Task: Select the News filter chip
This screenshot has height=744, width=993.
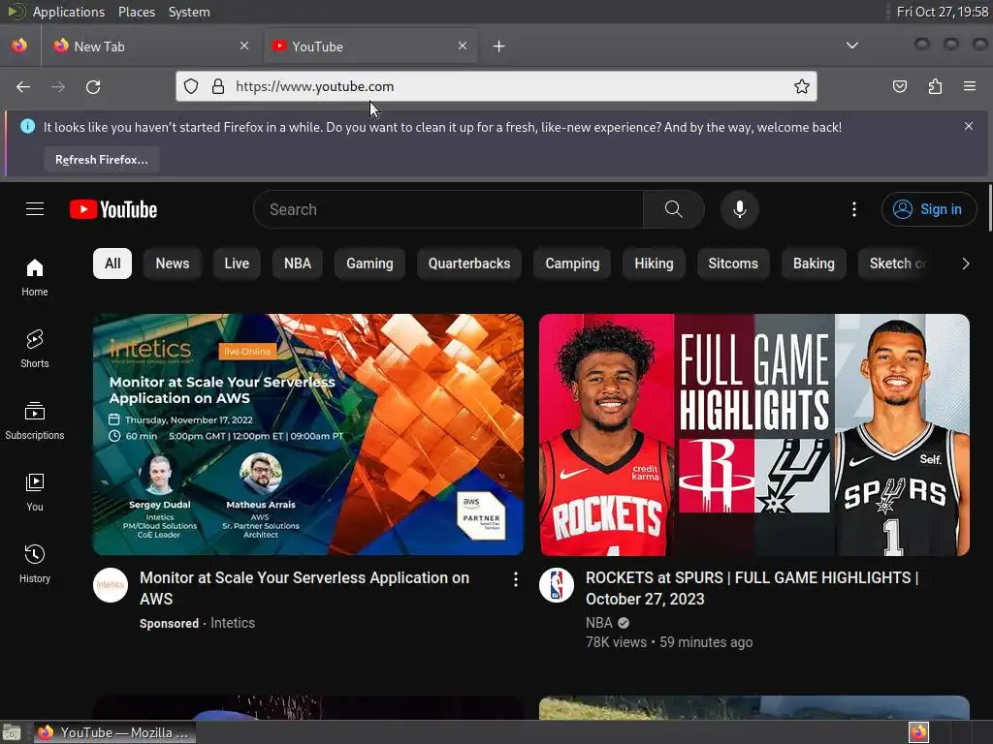Action: click(x=173, y=263)
